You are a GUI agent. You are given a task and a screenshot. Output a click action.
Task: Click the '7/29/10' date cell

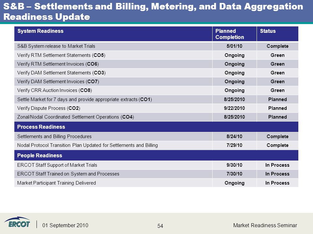[234, 145]
